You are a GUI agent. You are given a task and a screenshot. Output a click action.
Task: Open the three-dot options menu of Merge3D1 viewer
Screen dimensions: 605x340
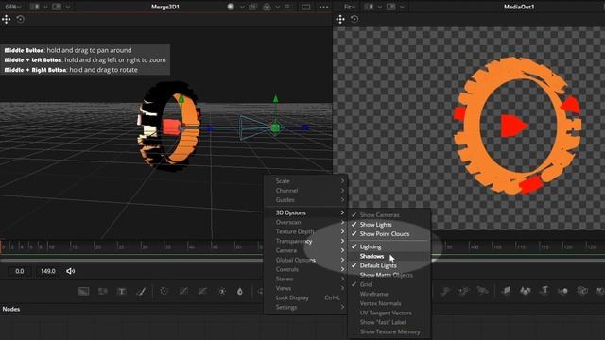323,7
